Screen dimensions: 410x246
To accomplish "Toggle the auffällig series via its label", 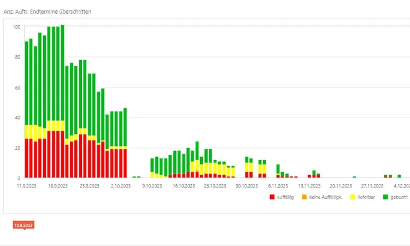I will [x=286, y=197].
